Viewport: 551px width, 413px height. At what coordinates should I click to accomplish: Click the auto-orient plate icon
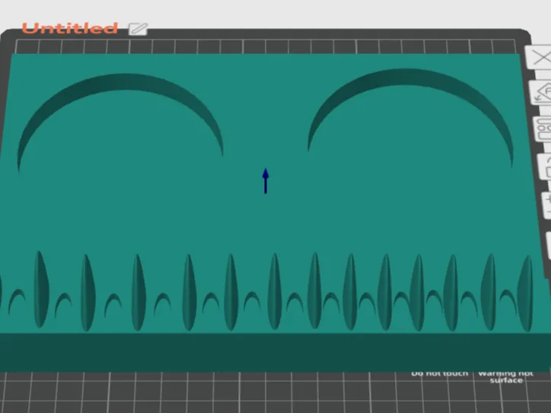pos(542,93)
